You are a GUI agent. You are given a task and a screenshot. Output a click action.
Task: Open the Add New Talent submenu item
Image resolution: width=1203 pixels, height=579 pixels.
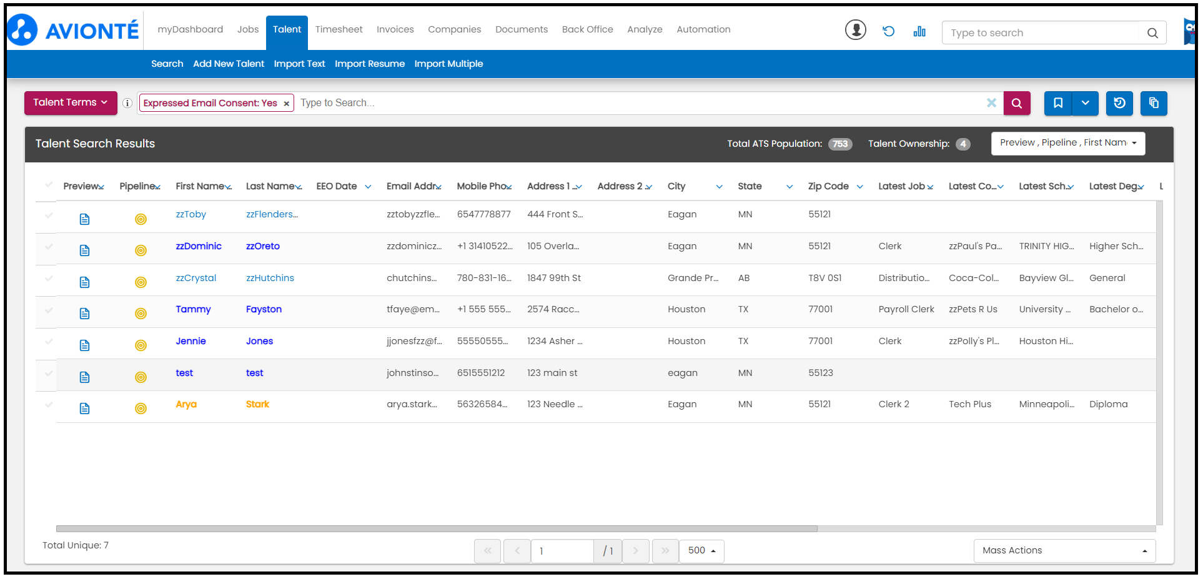point(229,64)
